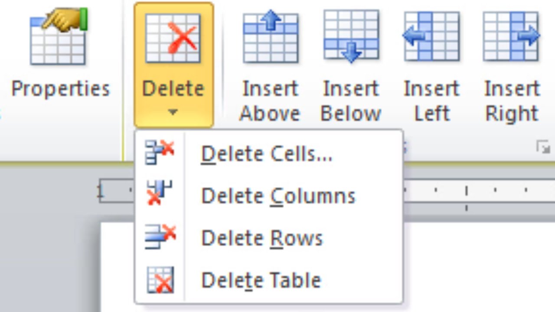This screenshot has width=555, height=312.
Task: Open the Rows & Columns dialog launcher
Action: point(543,147)
